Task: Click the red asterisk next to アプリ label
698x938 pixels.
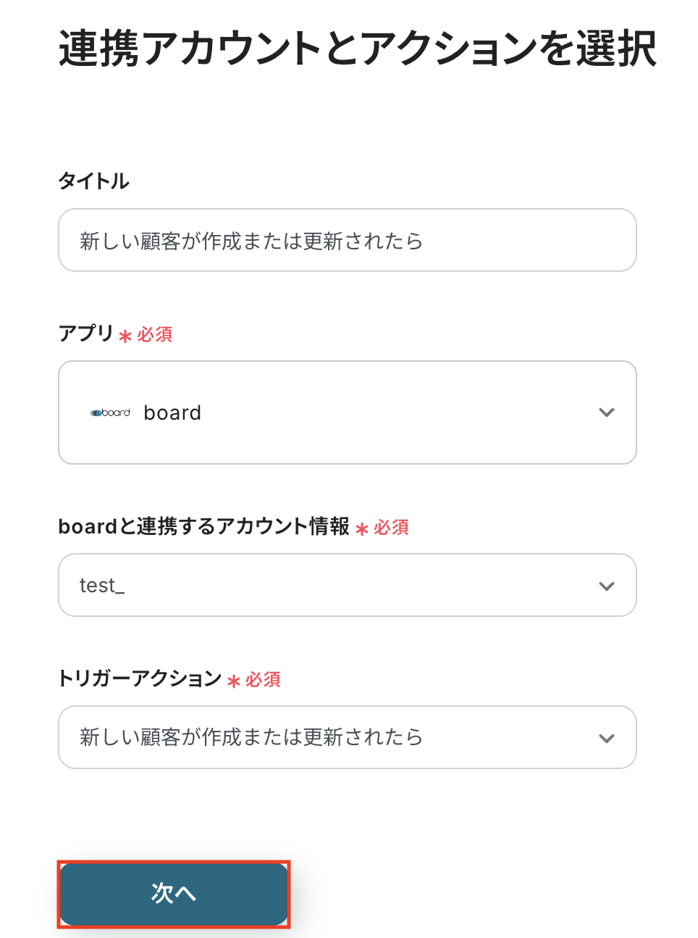Action: [x=125, y=336]
